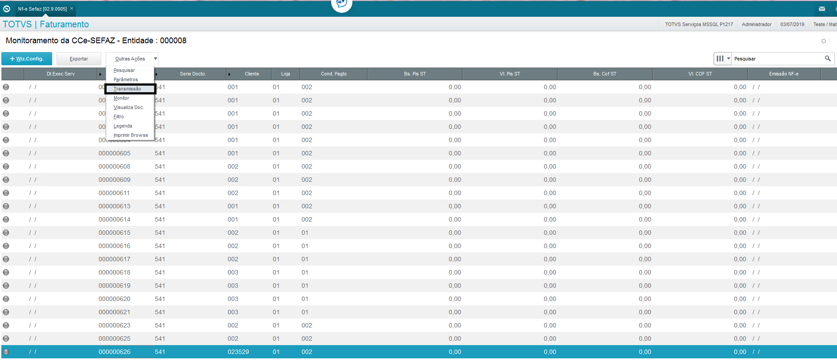Sort by Cliente column header

pyautogui.click(x=252, y=74)
